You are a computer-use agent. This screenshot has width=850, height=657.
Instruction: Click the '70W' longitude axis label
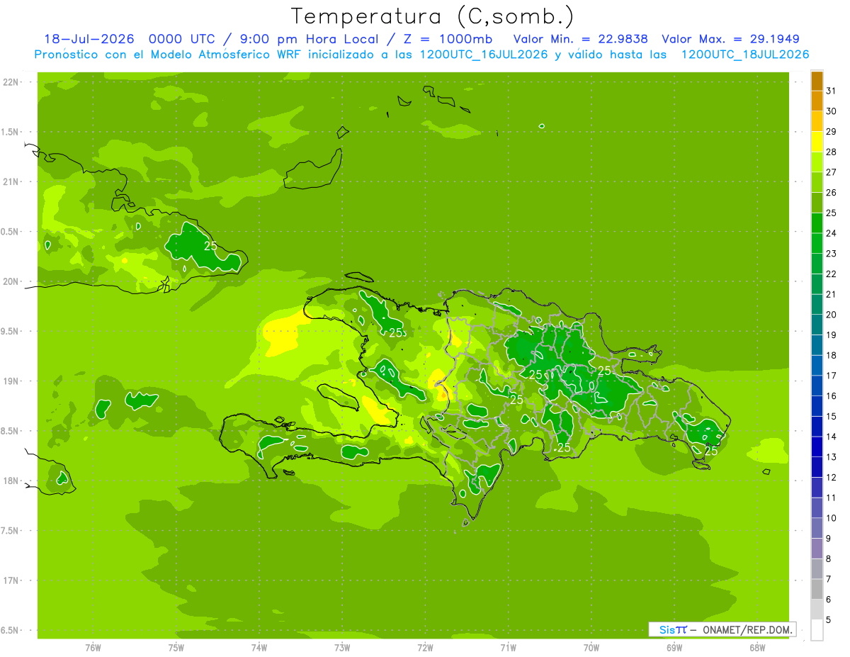(591, 648)
